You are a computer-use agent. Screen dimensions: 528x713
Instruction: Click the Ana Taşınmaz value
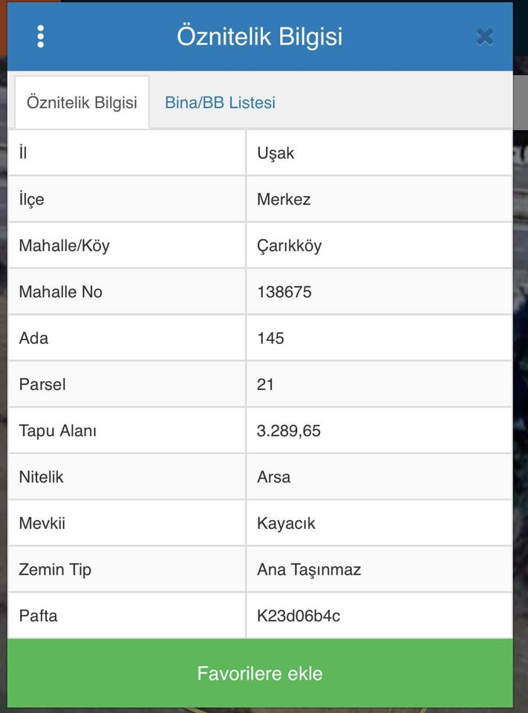click(x=309, y=570)
